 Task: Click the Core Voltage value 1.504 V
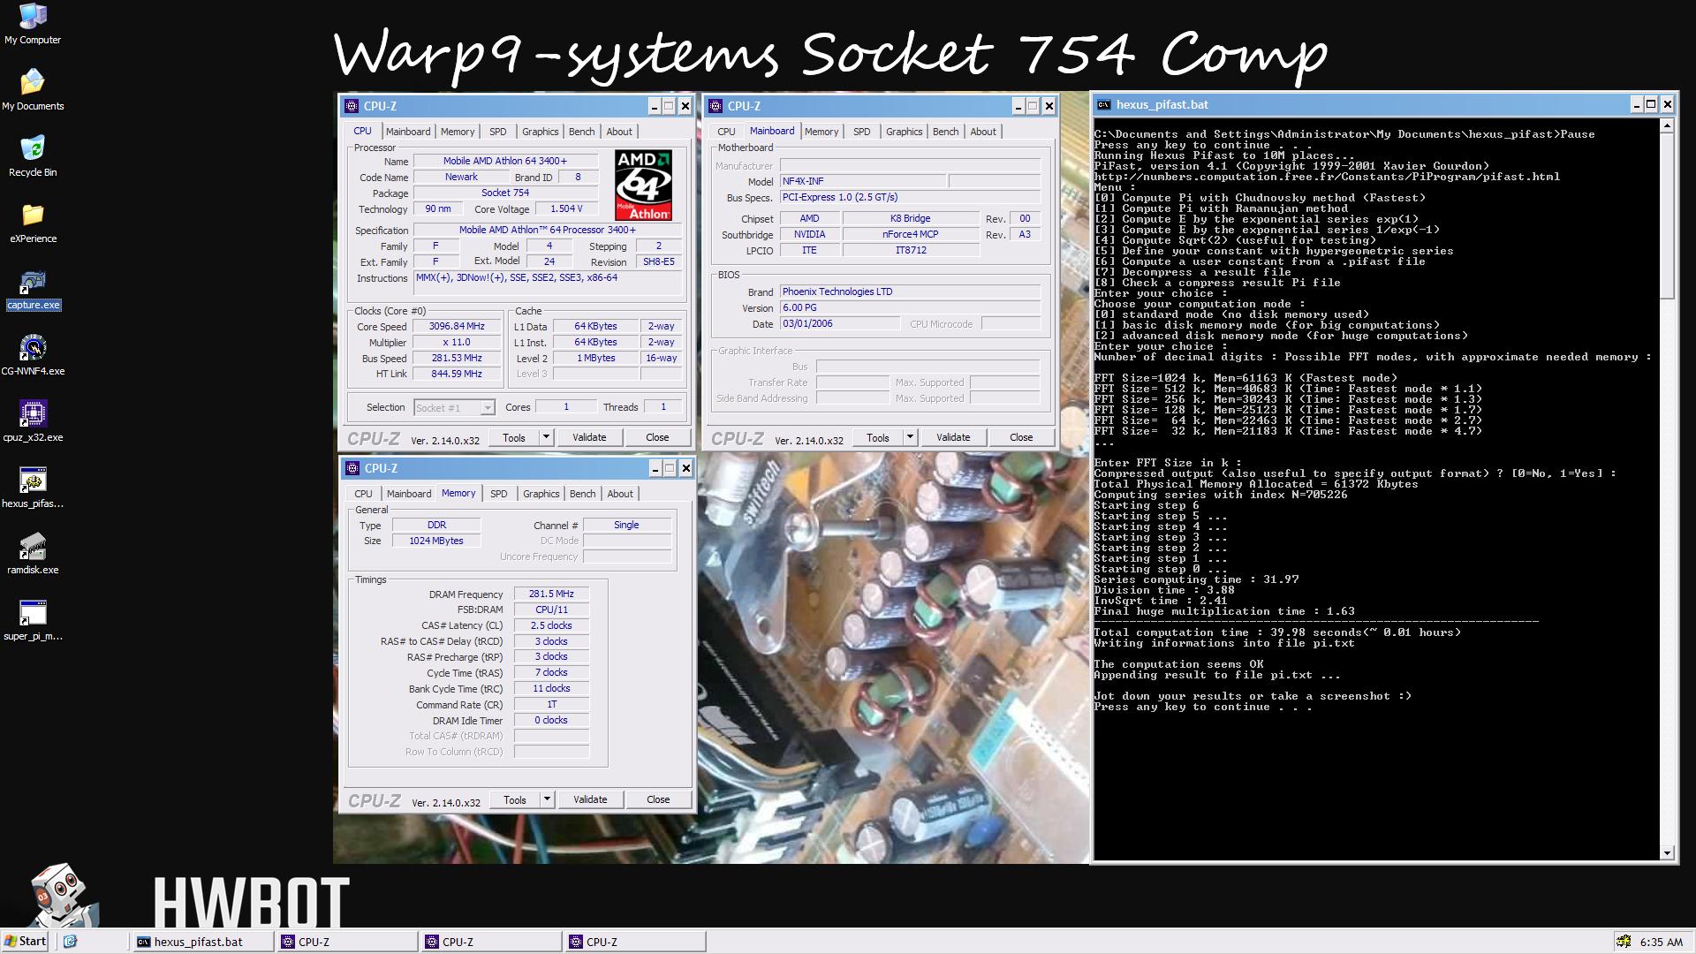click(566, 209)
